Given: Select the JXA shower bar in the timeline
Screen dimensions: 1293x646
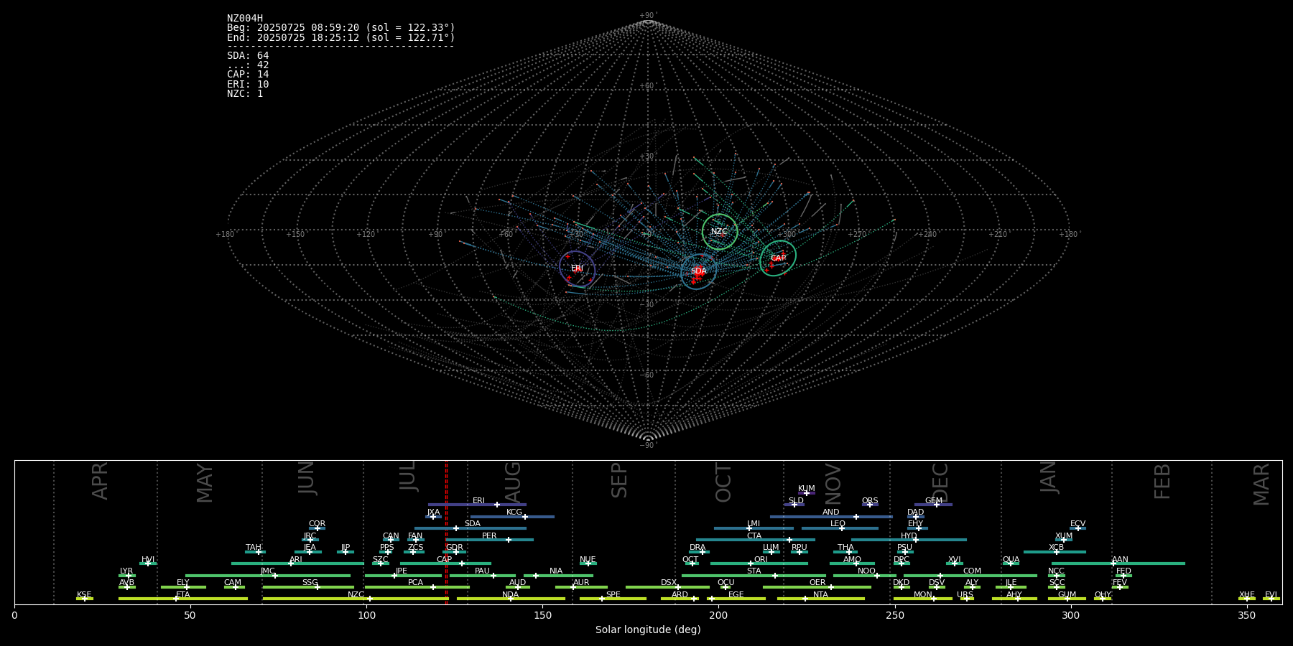Looking at the screenshot, I should click(433, 517).
